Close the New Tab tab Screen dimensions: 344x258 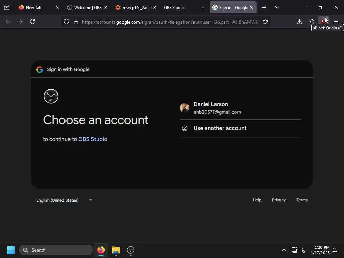(57, 7)
